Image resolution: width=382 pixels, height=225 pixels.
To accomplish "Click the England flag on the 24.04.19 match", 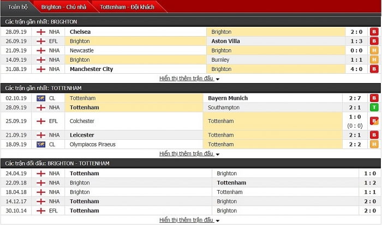I will click(x=40, y=174).
